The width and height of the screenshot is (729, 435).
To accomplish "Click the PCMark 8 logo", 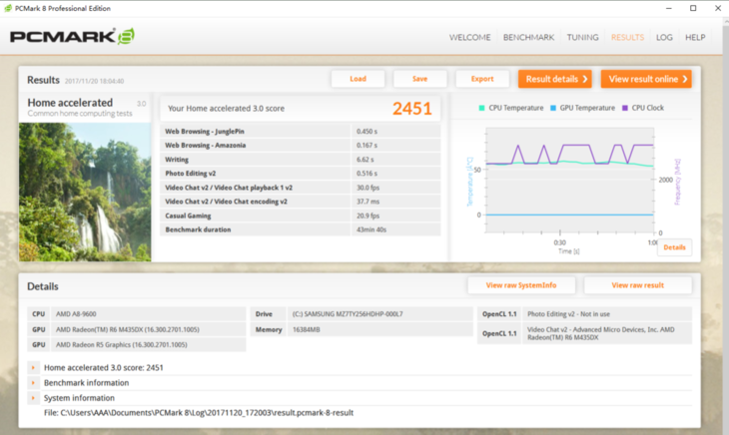I will [72, 38].
